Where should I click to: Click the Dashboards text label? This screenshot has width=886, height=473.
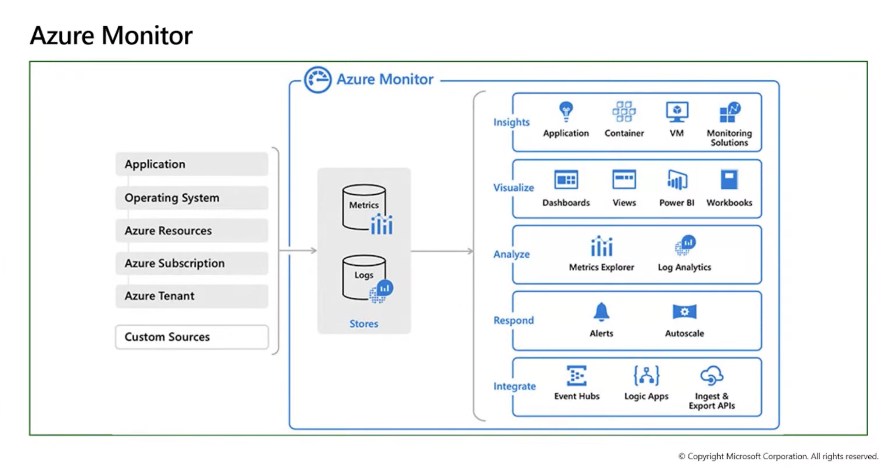[x=566, y=203]
